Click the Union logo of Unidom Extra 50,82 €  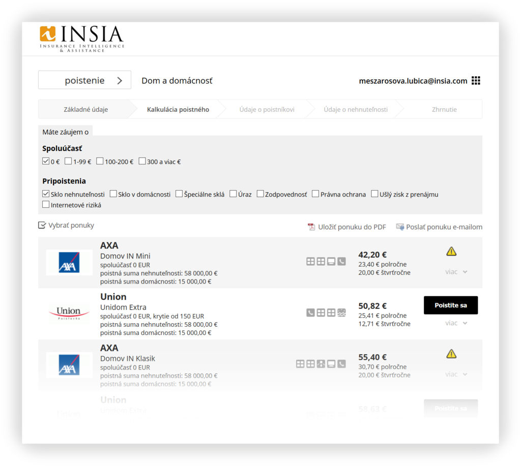[x=69, y=313]
